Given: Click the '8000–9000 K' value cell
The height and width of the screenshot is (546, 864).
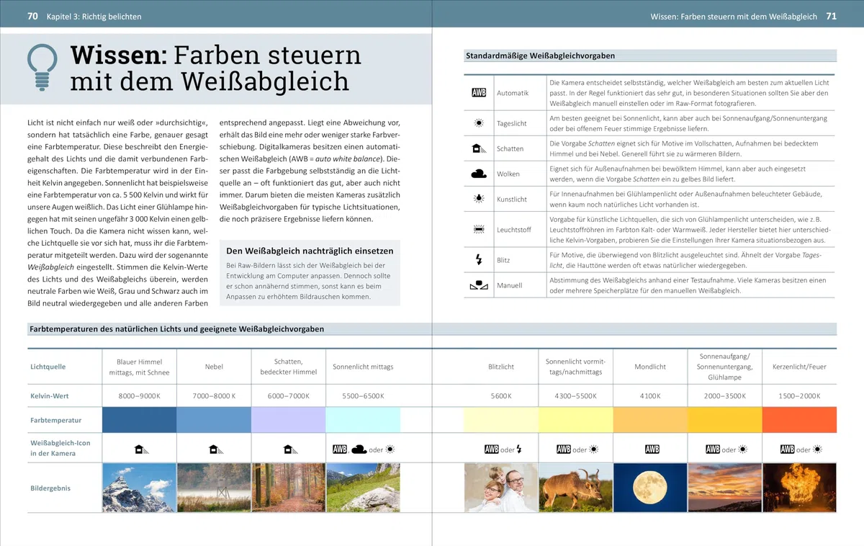Looking at the screenshot, I should tap(139, 396).
